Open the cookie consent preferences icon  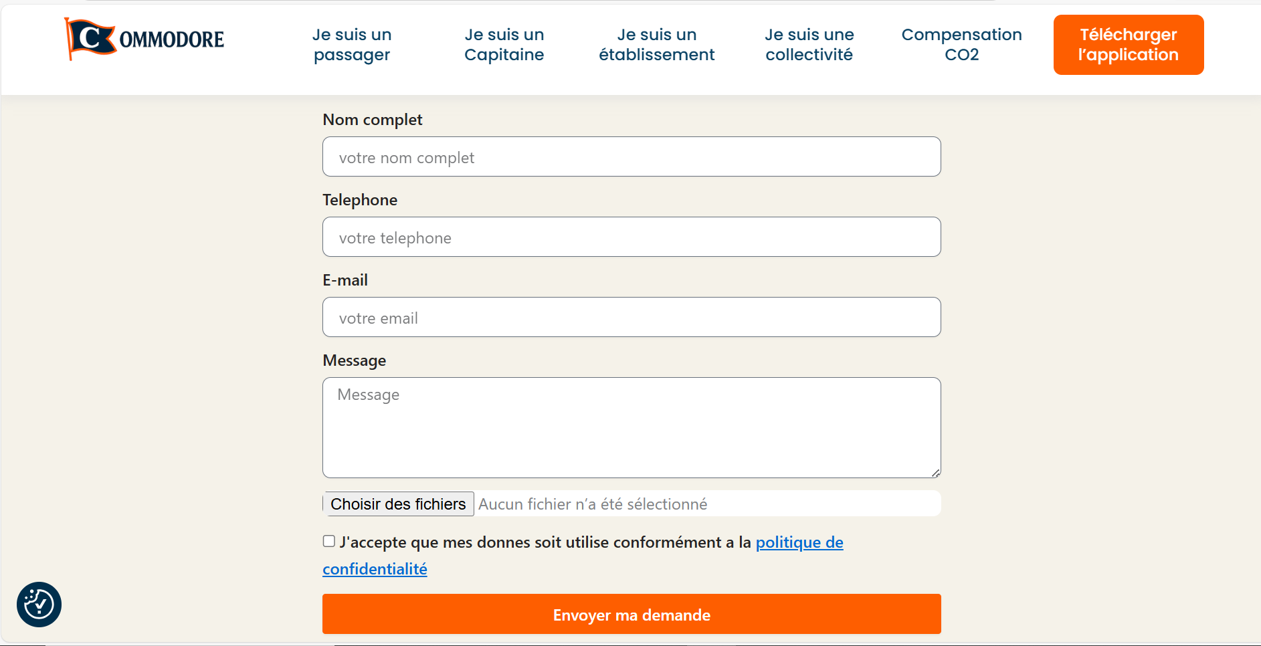point(39,605)
